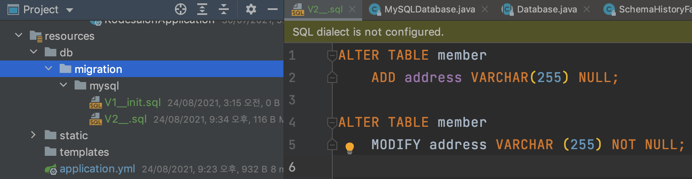This screenshot has height=179, width=692.
Task: Collapse the mysql folder
Action: [63, 85]
